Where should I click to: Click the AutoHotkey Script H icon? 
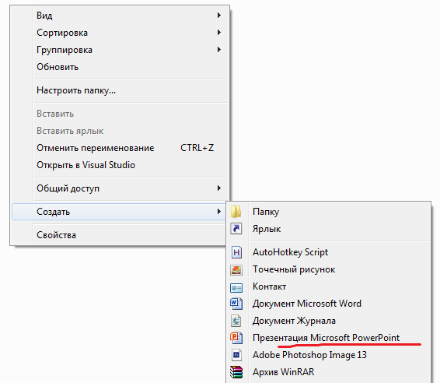click(x=236, y=252)
